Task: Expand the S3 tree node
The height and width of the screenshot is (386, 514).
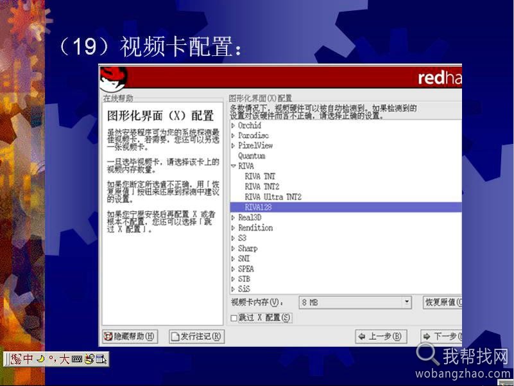Action: point(233,238)
